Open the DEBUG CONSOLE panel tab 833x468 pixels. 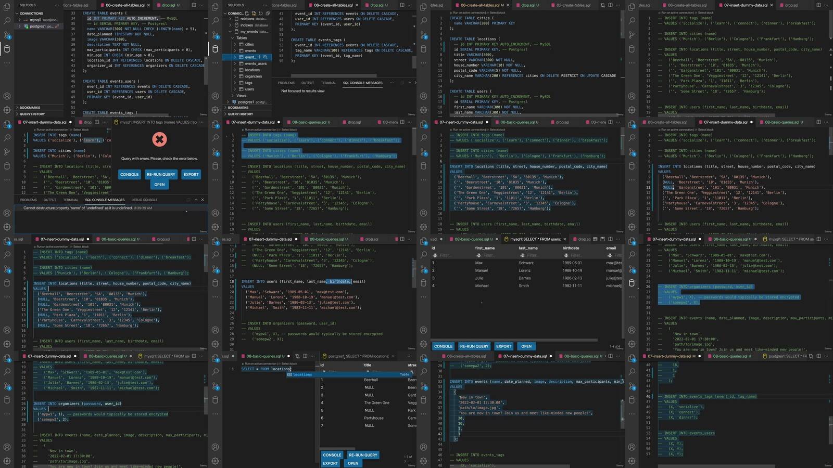point(144,200)
